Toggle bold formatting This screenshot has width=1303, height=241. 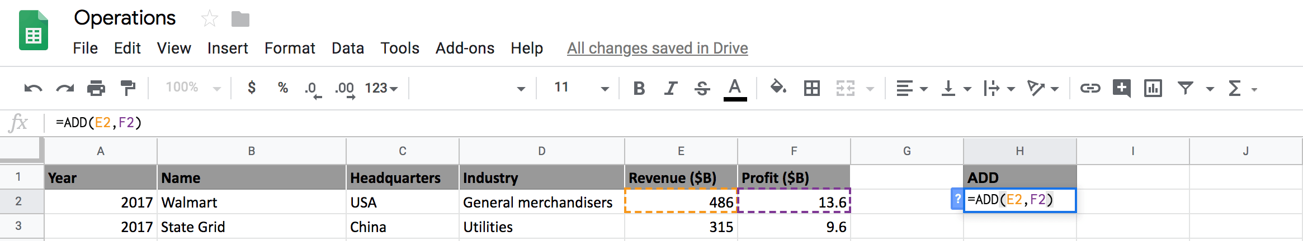click(639, 88)
